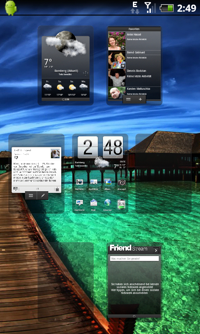Tap the Friend Stream arrow button
Viewport: 200px width, 334px height.
click(x=156, y=250)
